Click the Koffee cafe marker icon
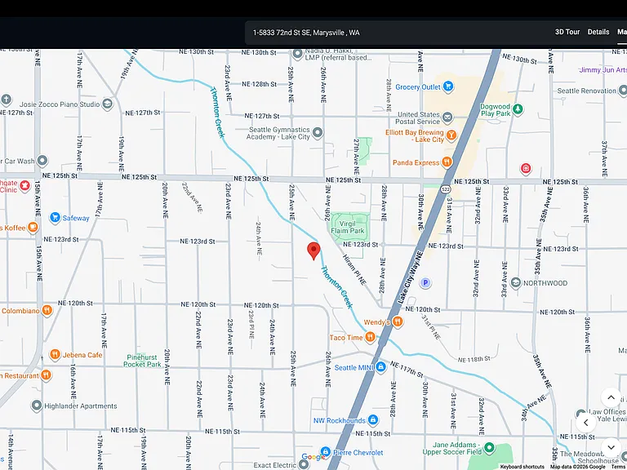The width and height of the screenshot is (627, 470). coord(33,228)
